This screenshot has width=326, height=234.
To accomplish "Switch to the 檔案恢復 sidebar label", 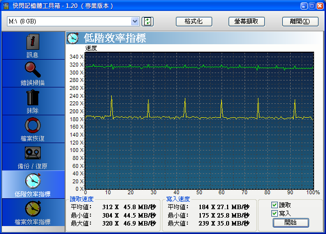I will [x=32, y=139].
